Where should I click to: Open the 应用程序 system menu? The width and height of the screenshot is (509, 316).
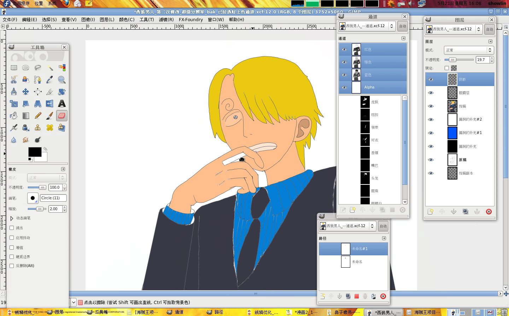[x=21, y=3]
